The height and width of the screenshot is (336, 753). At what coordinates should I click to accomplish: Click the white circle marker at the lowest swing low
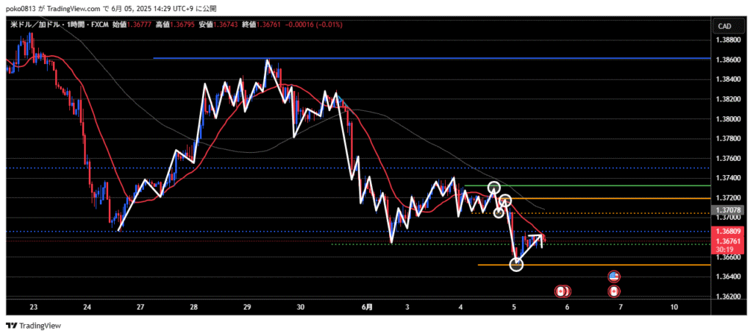click(516, 264)
